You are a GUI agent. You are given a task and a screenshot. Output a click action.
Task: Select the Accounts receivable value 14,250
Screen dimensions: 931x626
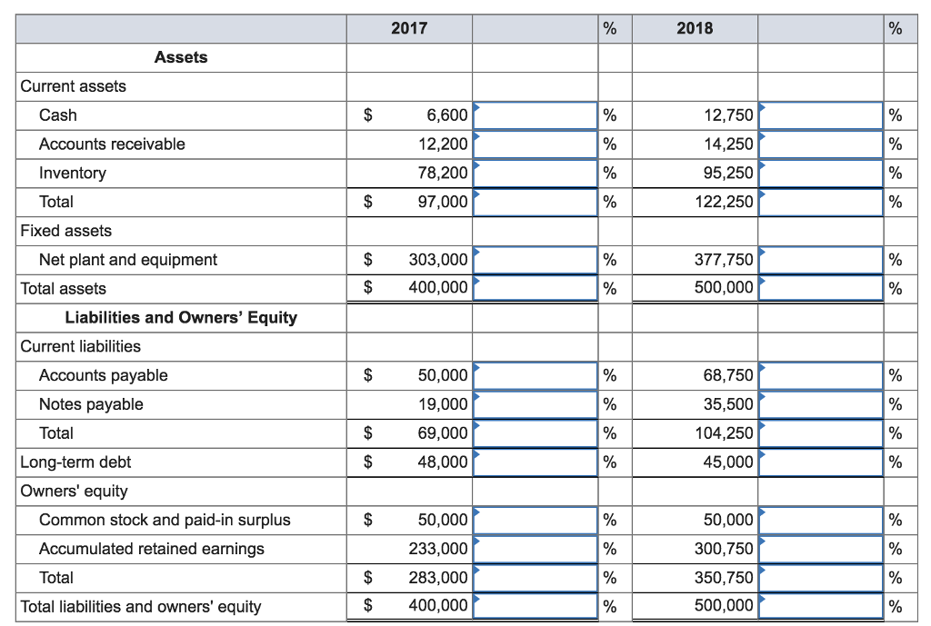tap(728, 144)
